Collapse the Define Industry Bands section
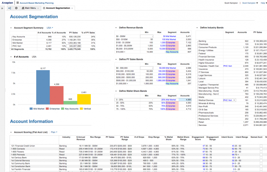 coord(197,27)
